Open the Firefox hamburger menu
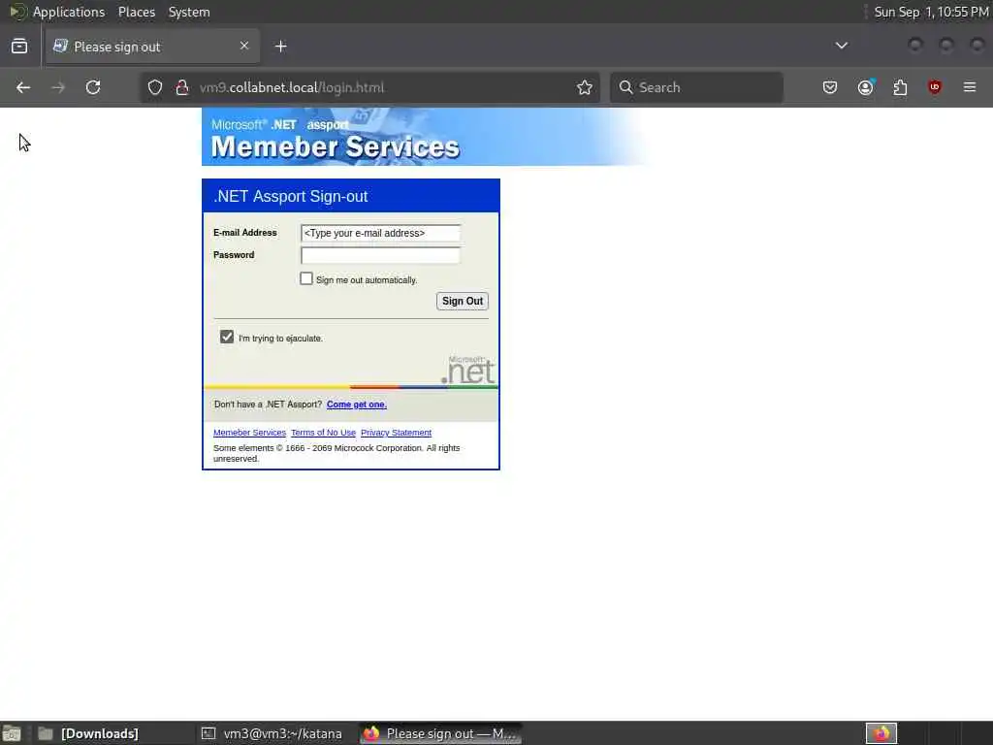This screenshot has height=745, width=993. tap(970, 87)
